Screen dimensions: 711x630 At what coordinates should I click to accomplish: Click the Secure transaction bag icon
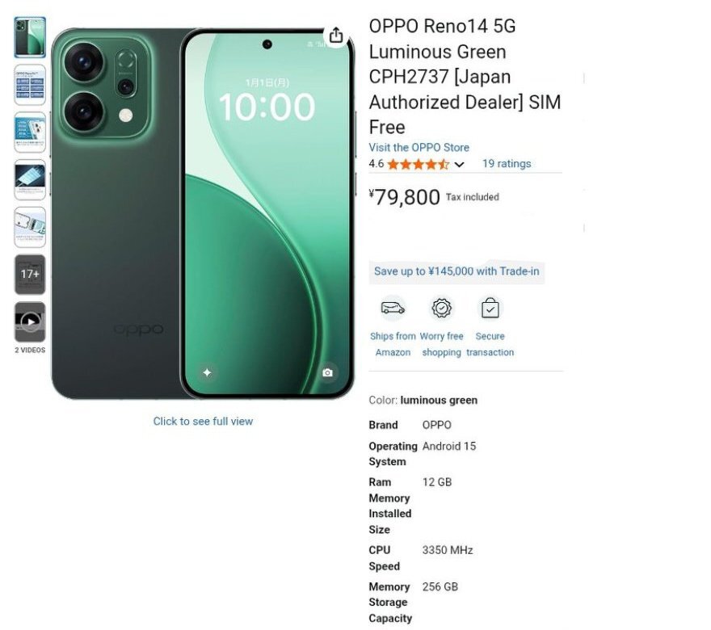[490, 309]
